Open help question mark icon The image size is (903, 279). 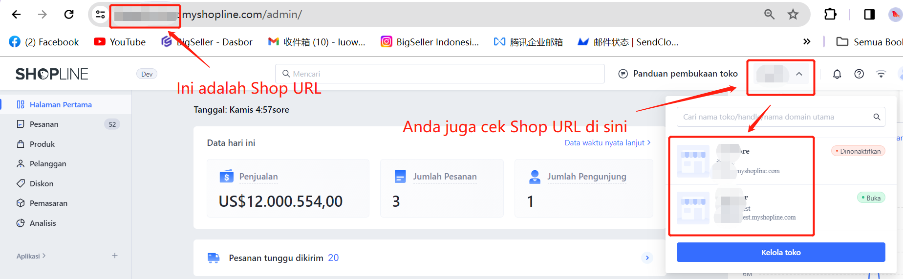click(859, 74)
